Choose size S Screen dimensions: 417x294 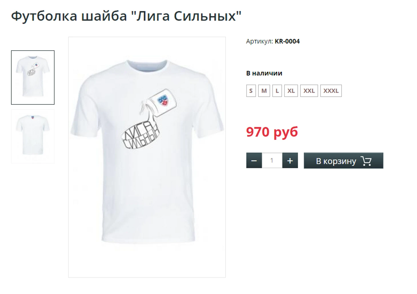(x=251, y=91)
